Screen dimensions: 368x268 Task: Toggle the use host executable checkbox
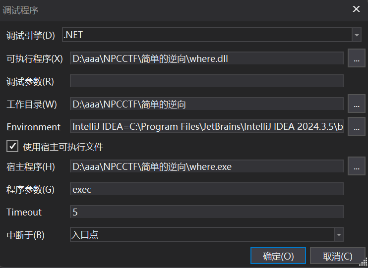11,147
